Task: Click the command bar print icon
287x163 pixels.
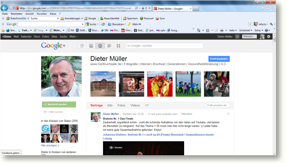Action: [x=222, y=30]
